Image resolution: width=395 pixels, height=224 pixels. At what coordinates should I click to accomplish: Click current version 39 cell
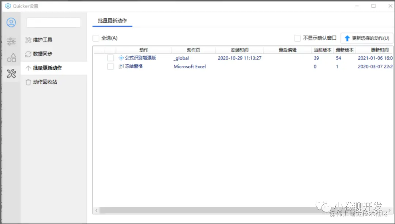pyautogui.click(x=316, y=58)
